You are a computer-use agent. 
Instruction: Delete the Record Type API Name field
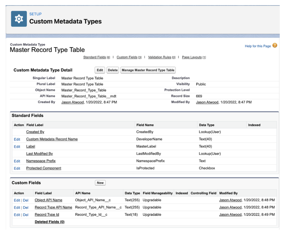coord(26,207)
